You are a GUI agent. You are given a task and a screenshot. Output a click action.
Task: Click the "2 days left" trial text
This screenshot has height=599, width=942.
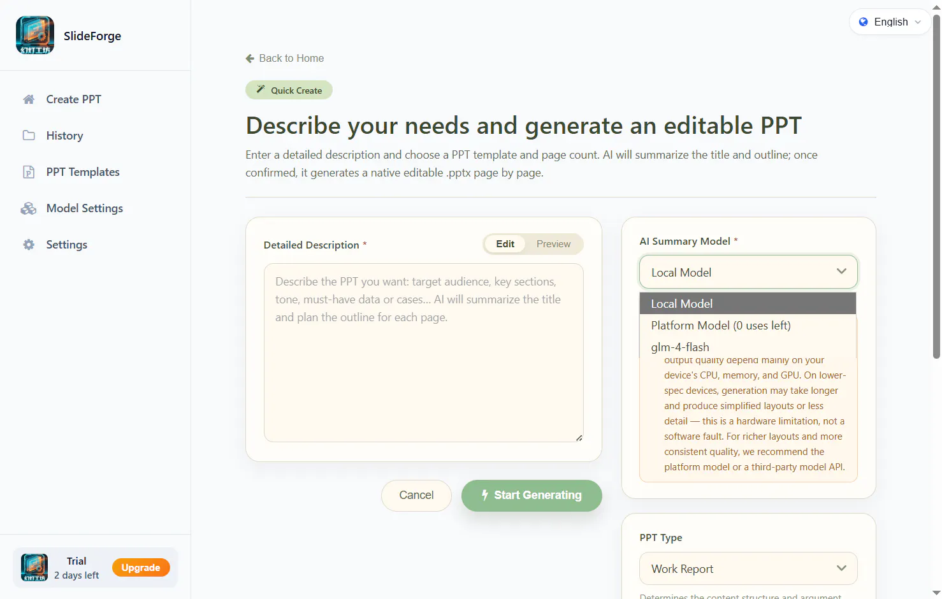pyautogui.click(x=76, y=575)
